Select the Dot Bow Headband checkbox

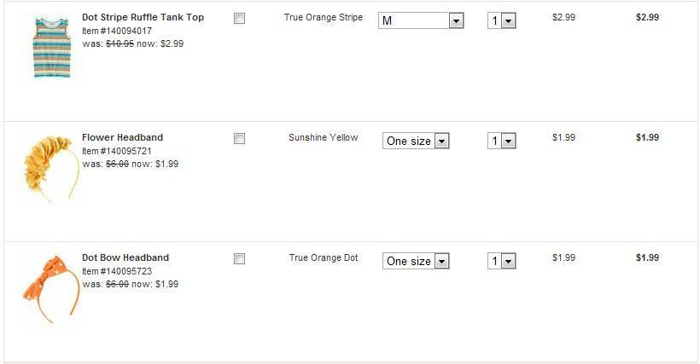[239, 258]
